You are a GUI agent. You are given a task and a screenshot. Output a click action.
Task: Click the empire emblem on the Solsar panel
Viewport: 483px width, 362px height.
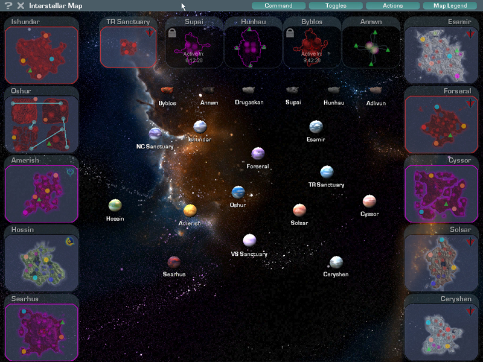pyautogui.click(x=470, y=242)
